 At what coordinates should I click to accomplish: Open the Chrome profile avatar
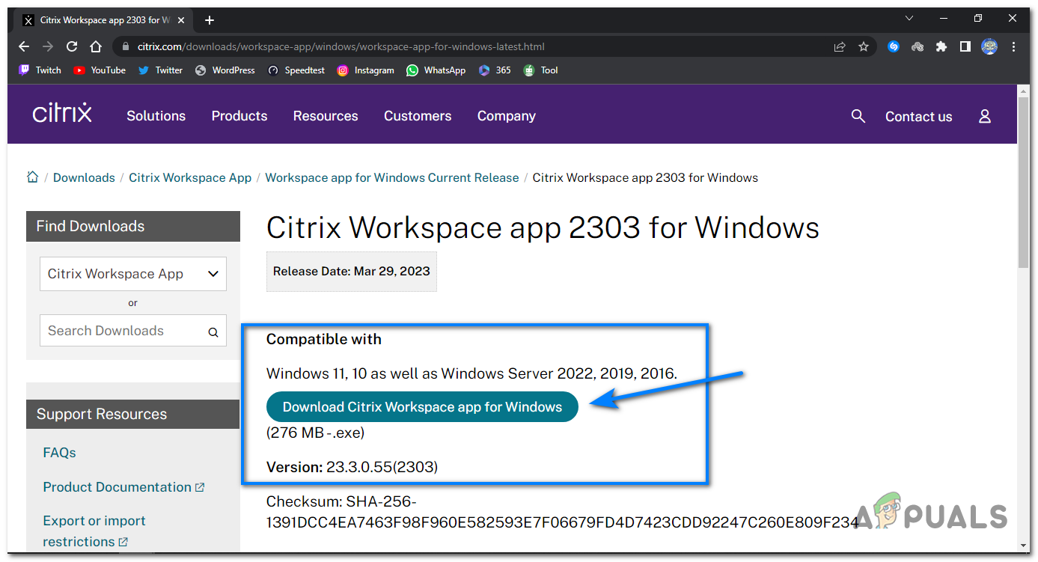coord(989,46)
